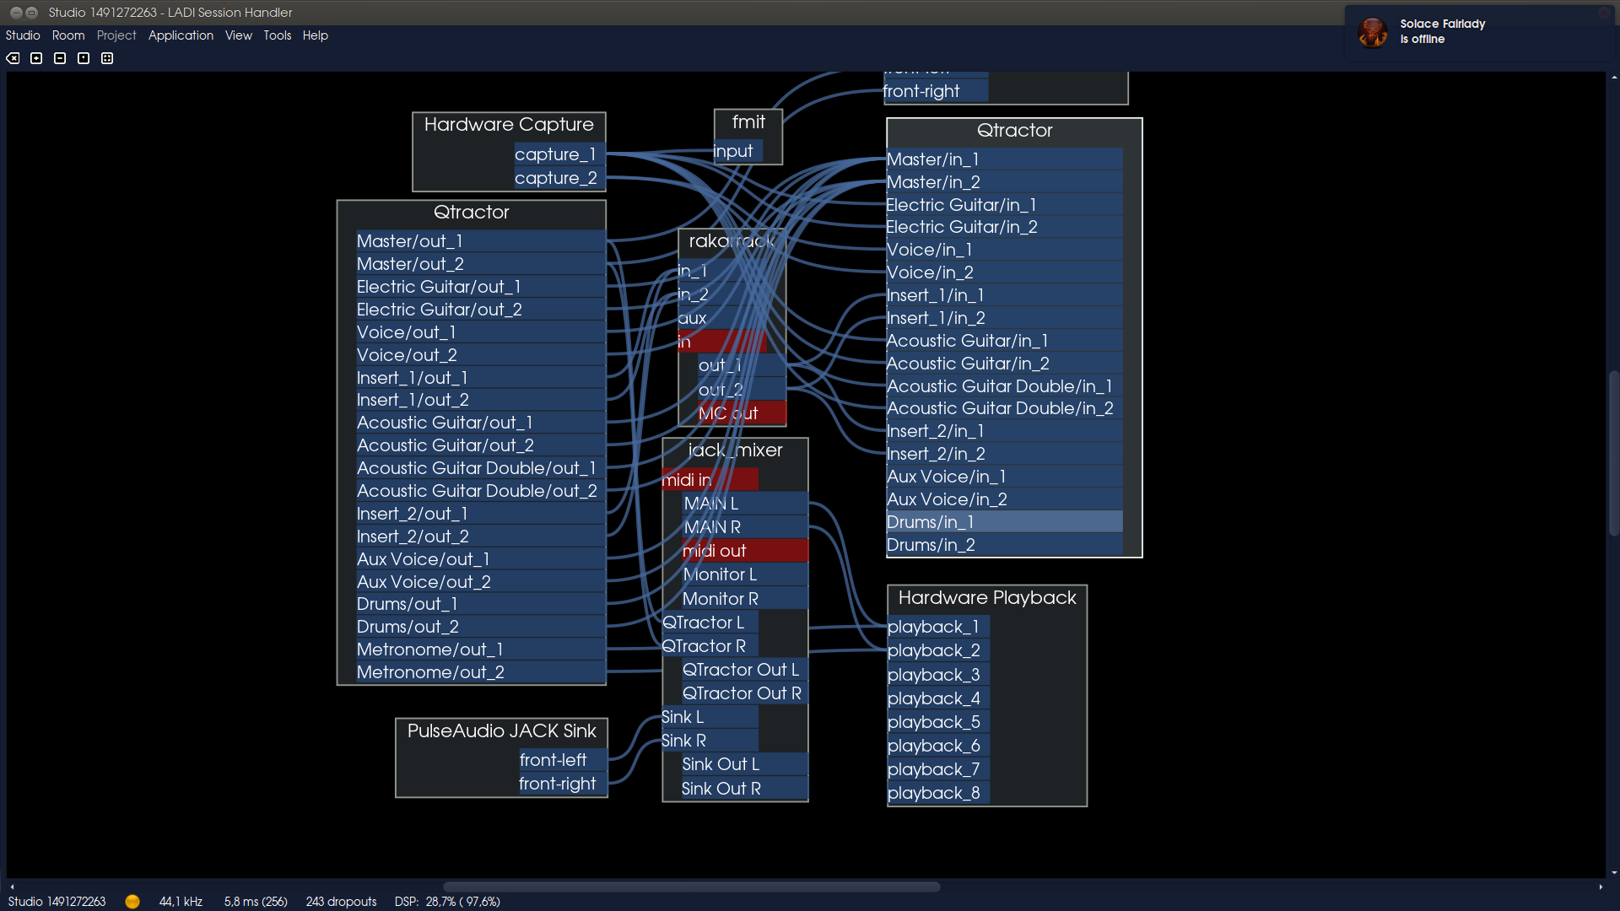Reset canvas zoom to 100% icon
The height and width of the screenshot is (911, 1620).
click(x=84, y=58)
